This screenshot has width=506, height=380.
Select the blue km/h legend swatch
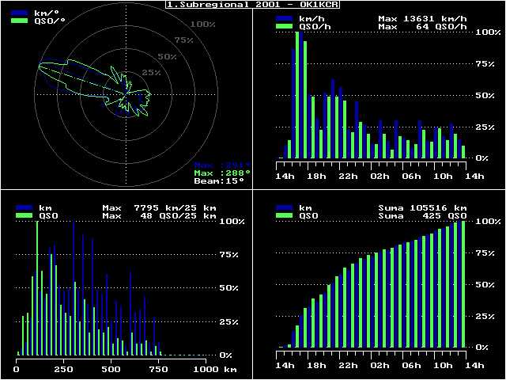point(285,17)
